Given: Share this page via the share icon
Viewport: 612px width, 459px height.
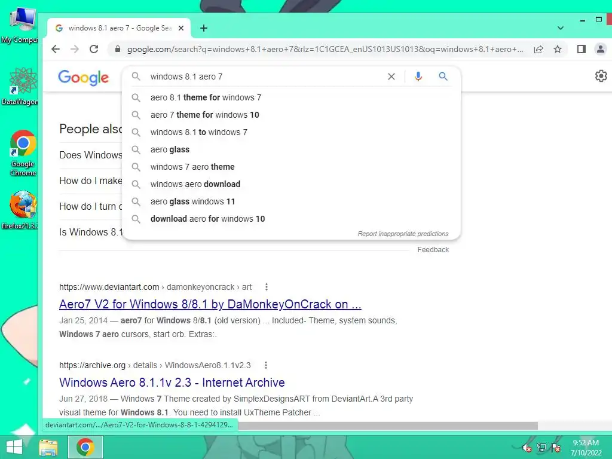Looking at the screenshot, I should [x=538, y=49].
